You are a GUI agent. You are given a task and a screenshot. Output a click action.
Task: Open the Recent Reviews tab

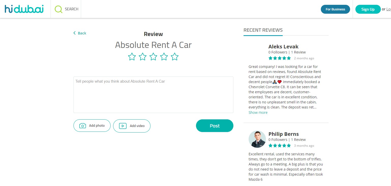pos(263,30)
